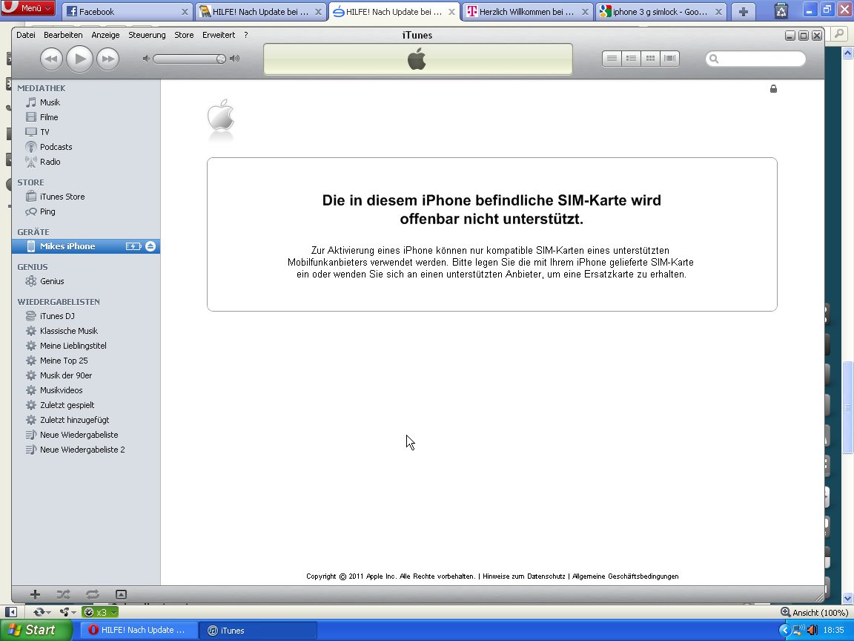Image resolution: width=854 pixels, height=641 pixels.
Task: Open the Datei menu
Action: [26, 35]
